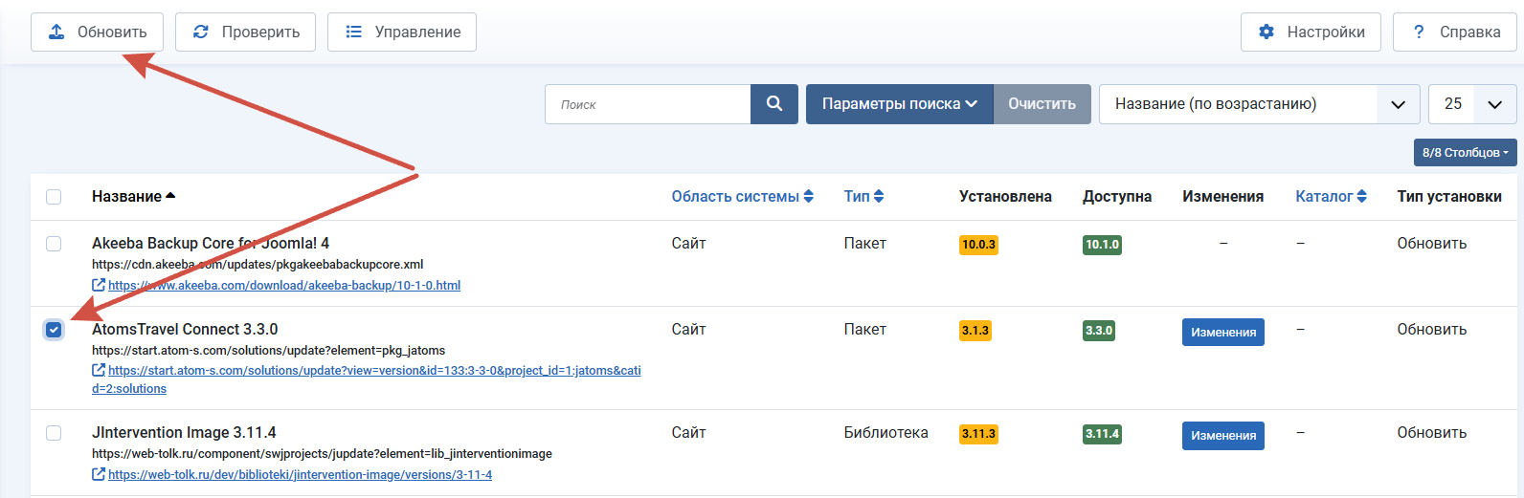Toggle the select-all checkbox in header

(54, 197)
